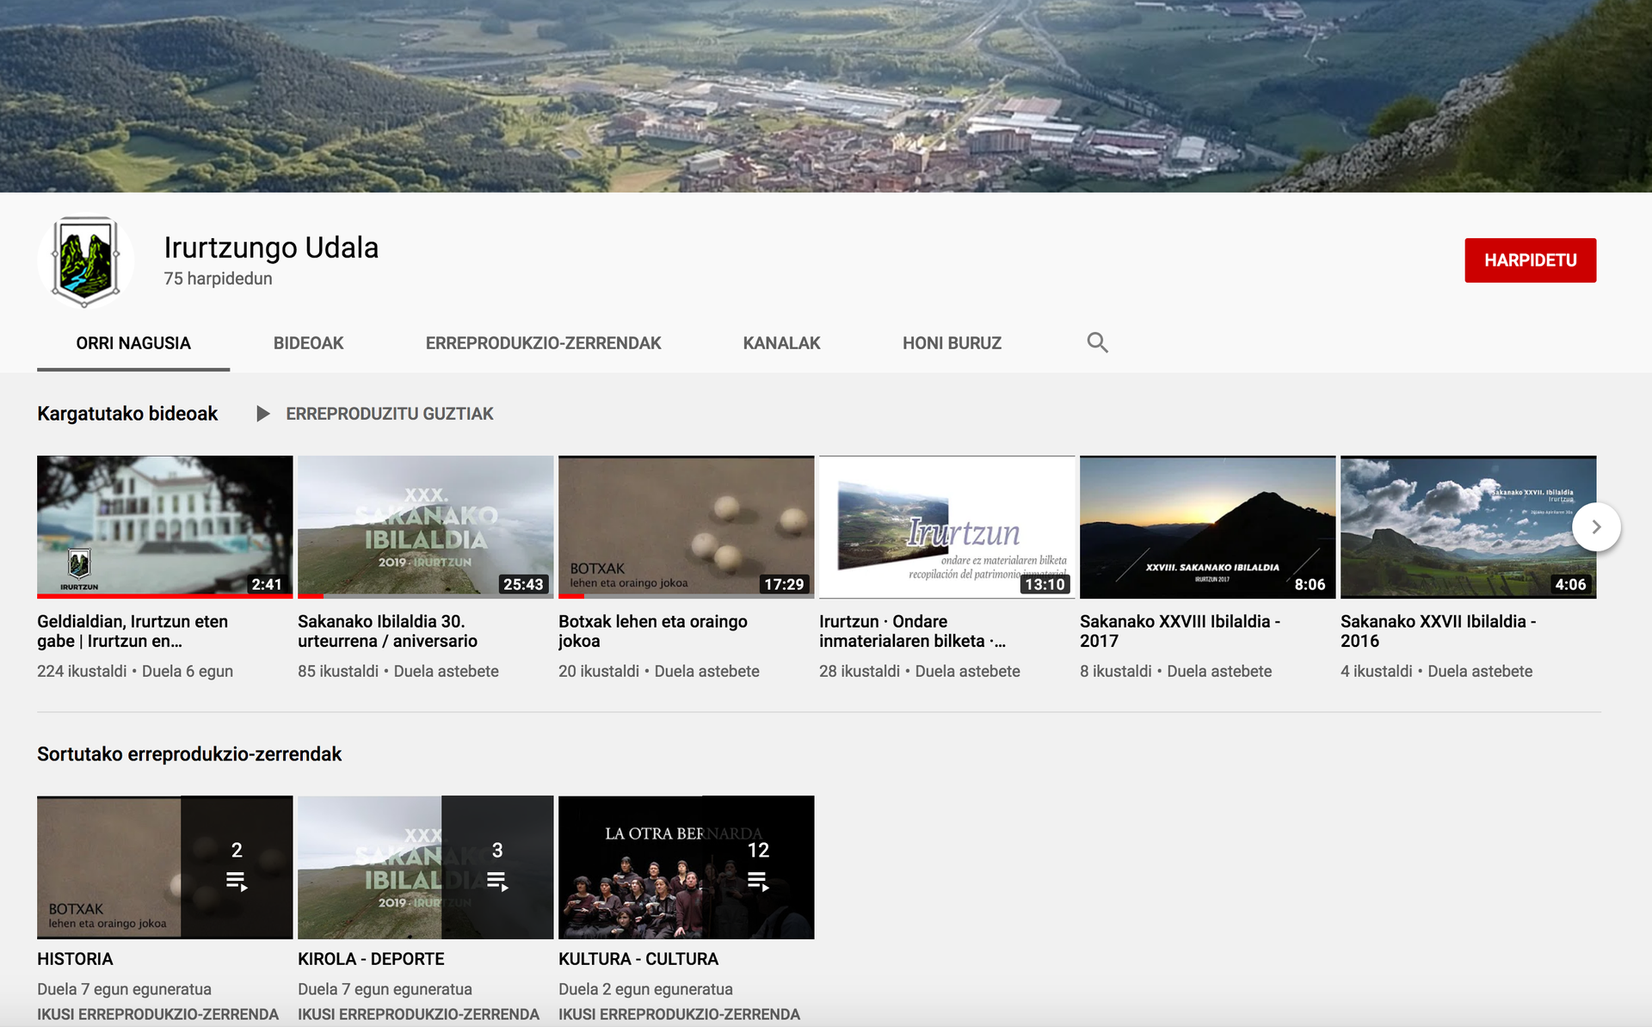This screenshot has width=1652, height=1027.
Task: Click title Sakanako XXVII Ibilaldia - 2016
Action: coord(1438,631)
